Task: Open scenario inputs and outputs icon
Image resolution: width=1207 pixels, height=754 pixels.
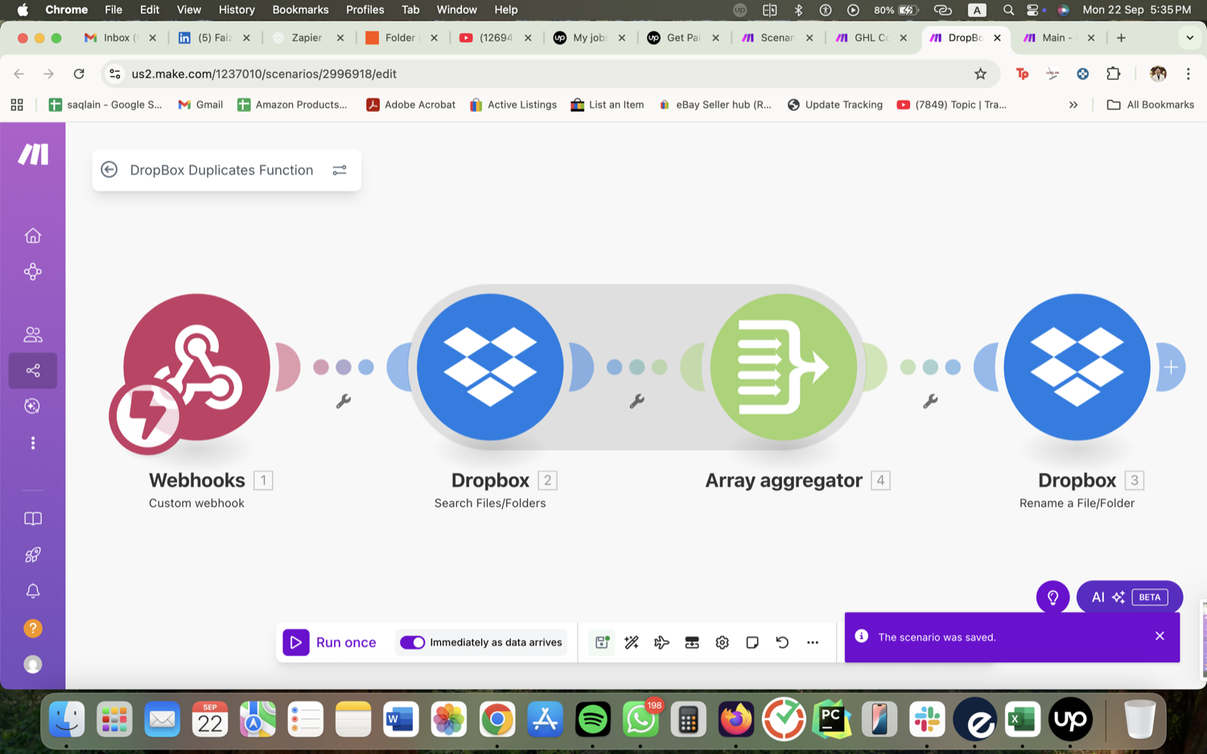Action: (x=692, y=642)
